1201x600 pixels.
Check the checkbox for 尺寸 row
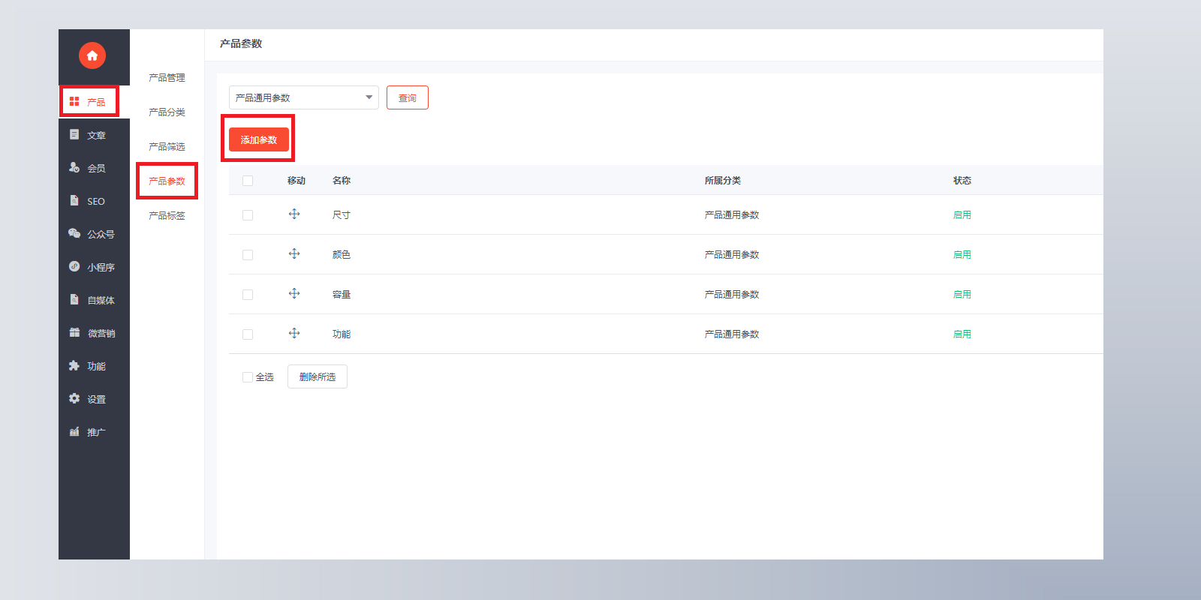tap(248, 215)
